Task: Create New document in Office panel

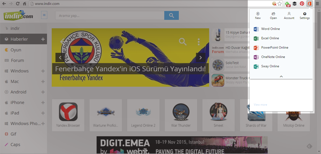Action: coord(258,16)
